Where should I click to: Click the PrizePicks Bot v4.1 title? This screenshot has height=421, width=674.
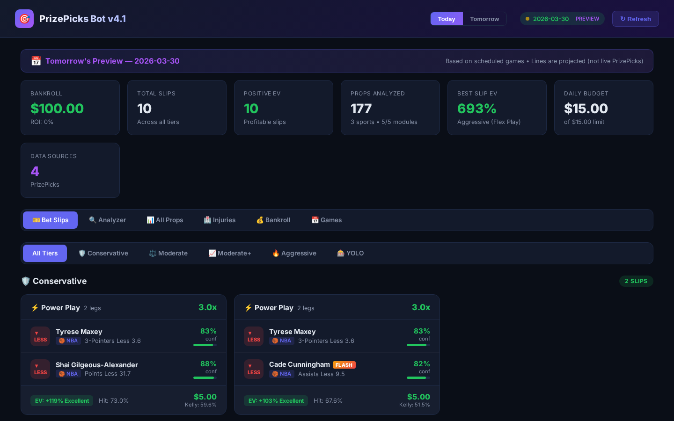[x=83, y=19]
